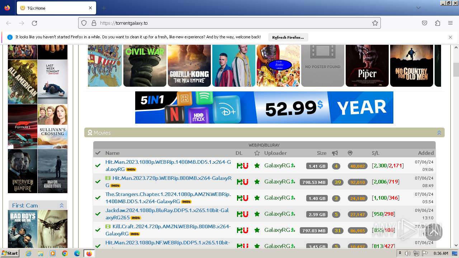Open Firefox Extensions puzzle icon
The image size is (459, 258).
click(x=437, y=23)
